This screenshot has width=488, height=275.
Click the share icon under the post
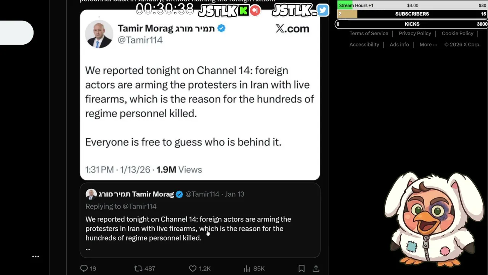click(x=316, y=269)
